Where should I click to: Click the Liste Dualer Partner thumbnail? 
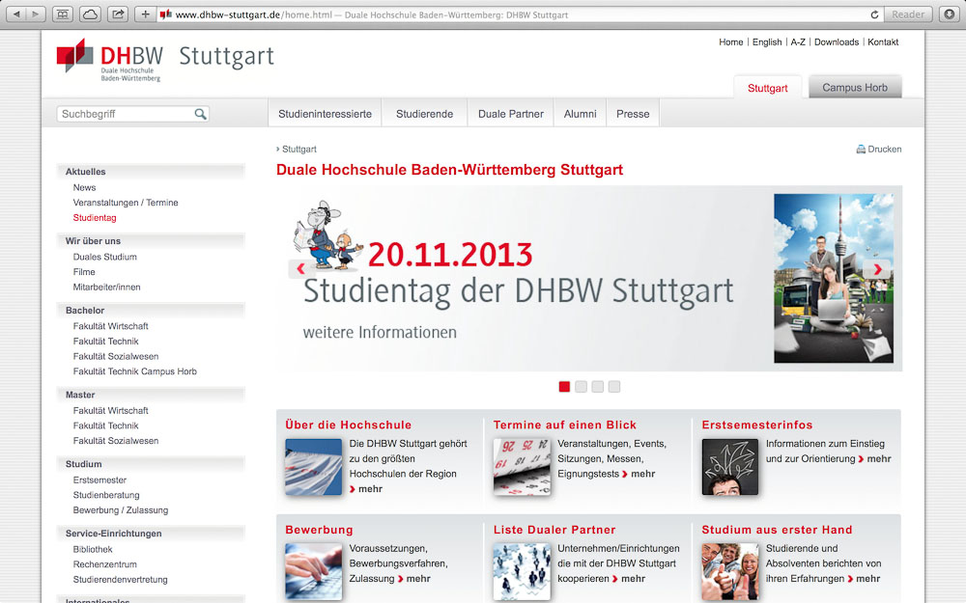pos(522,571)
